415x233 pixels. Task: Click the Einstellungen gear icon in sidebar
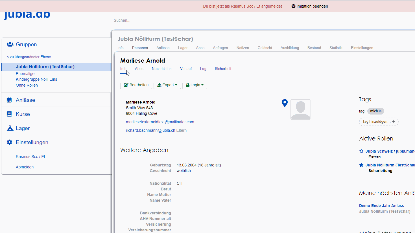tap(10, 142)
